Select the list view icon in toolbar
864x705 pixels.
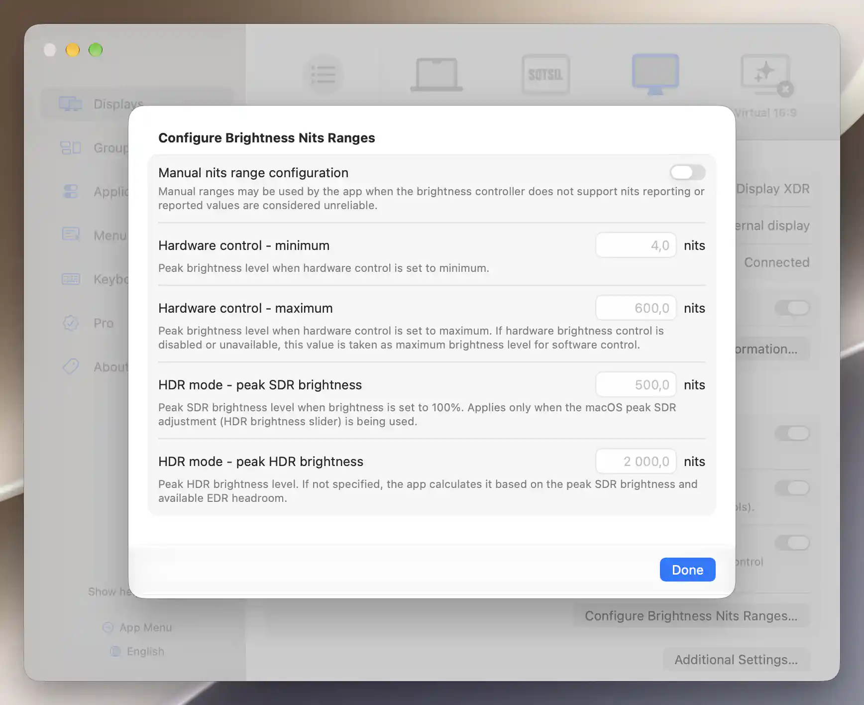point(323,75)
